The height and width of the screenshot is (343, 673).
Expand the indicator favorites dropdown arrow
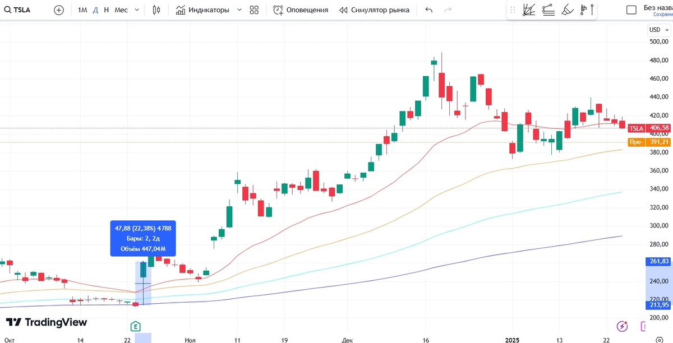[x=239, y=10]
